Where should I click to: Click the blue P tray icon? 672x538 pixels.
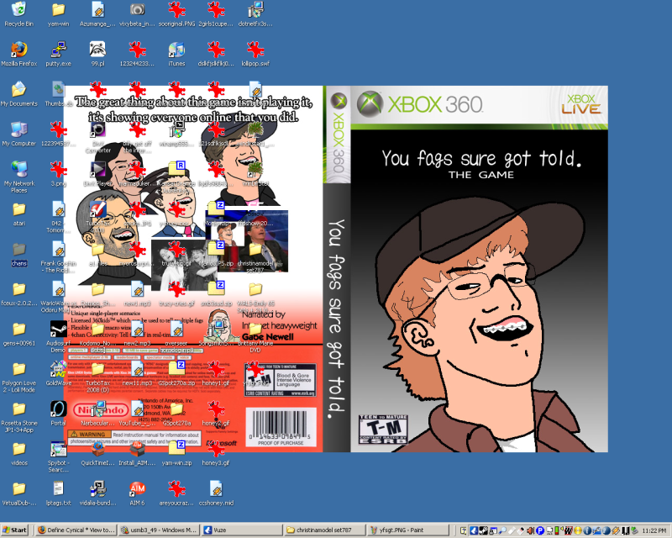click(x=540, y=530)
